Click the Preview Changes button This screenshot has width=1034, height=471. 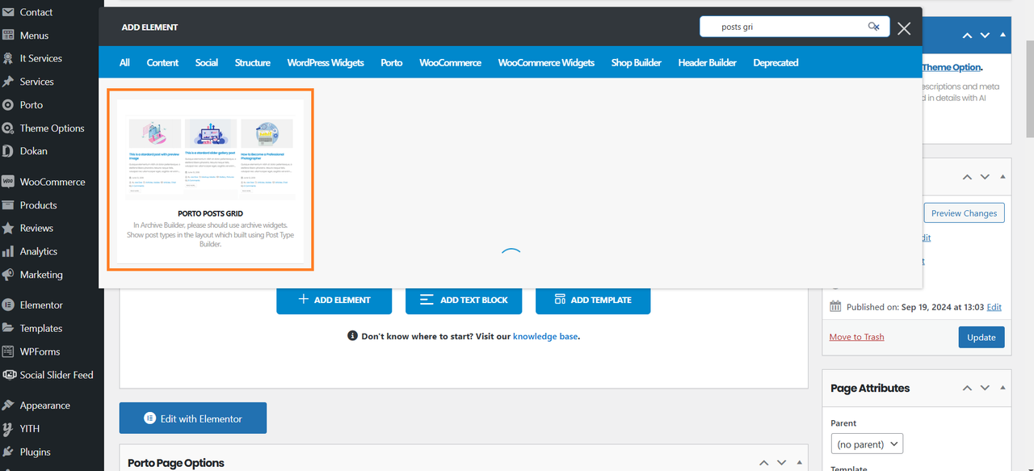coord(964,213)
